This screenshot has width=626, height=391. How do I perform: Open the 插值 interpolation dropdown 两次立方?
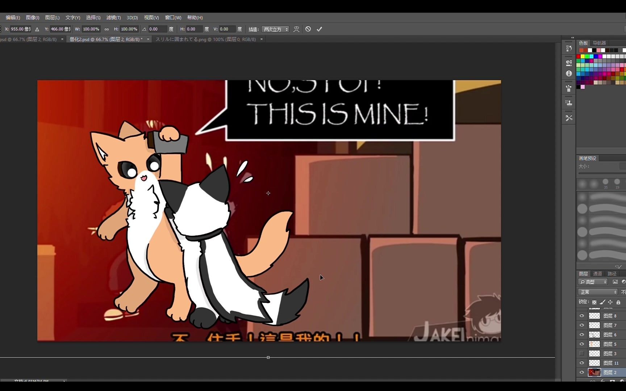coord(275,29)
